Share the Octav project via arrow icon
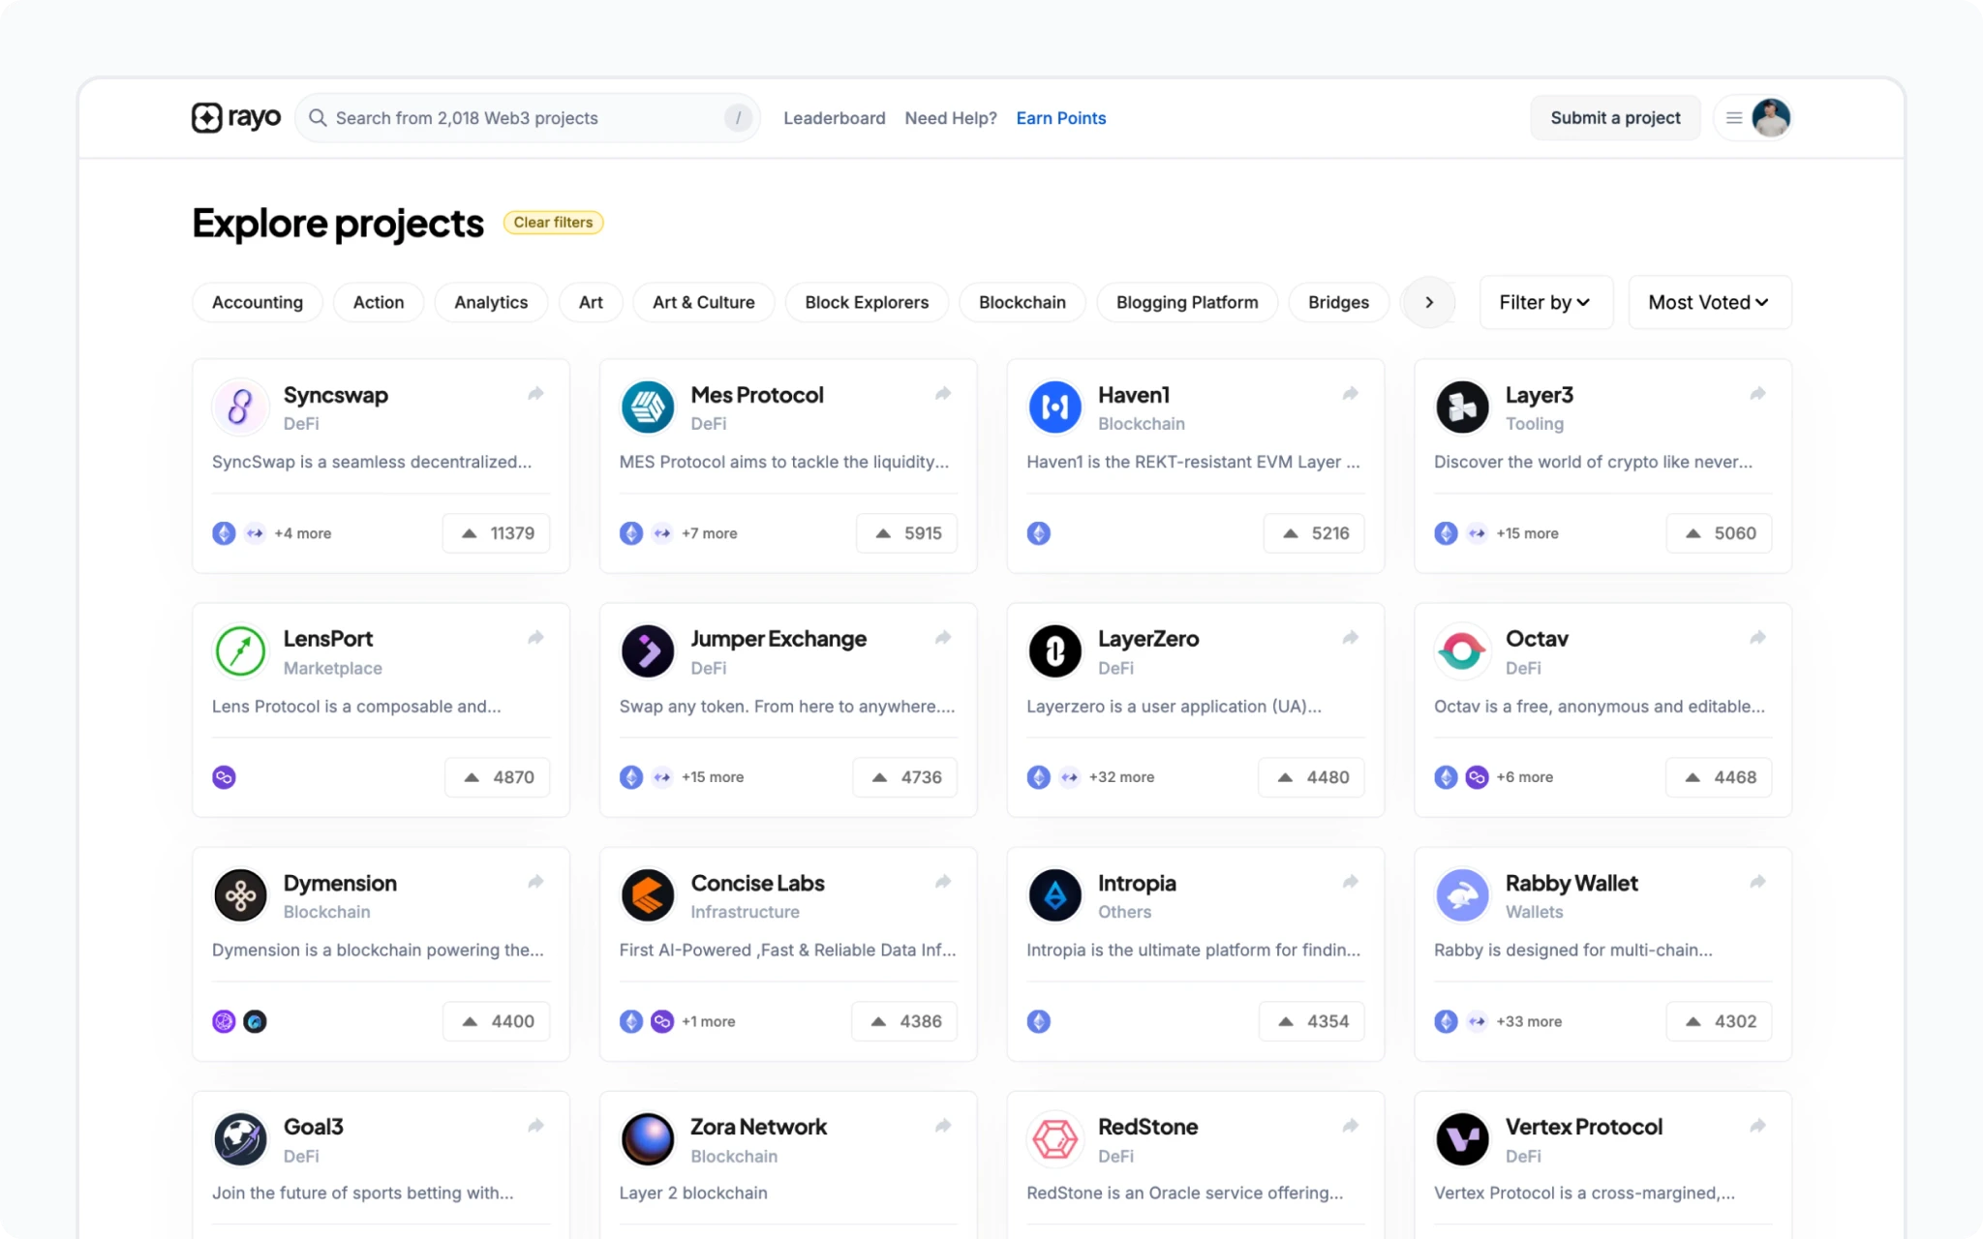1983x1239 pixels. [x=1757, y=638]
